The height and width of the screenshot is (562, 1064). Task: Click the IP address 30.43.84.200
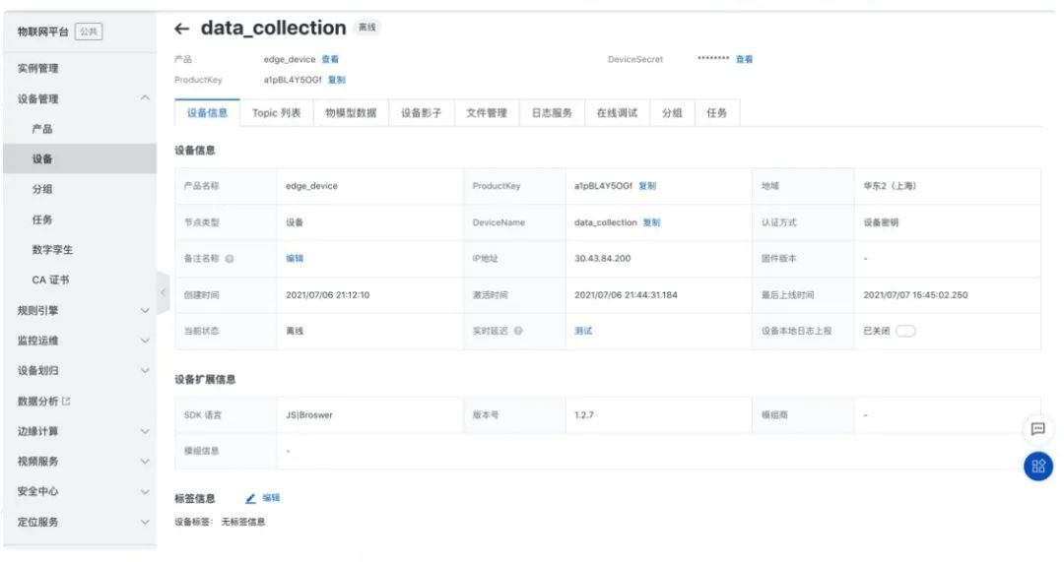click(x=603, y=258)
